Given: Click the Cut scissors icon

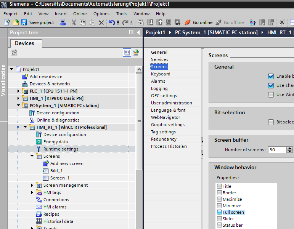Looking at the screenshot, I should click(74, 22).
